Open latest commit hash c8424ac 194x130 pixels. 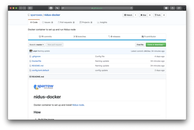(x=147, y=51)
